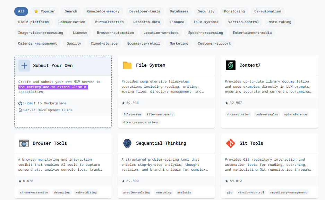
Task: Filter by Popular category
Action: pos(45,11)
